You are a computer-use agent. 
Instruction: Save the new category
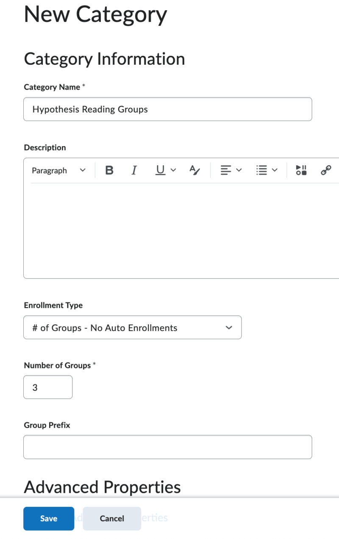coord(48,518)
